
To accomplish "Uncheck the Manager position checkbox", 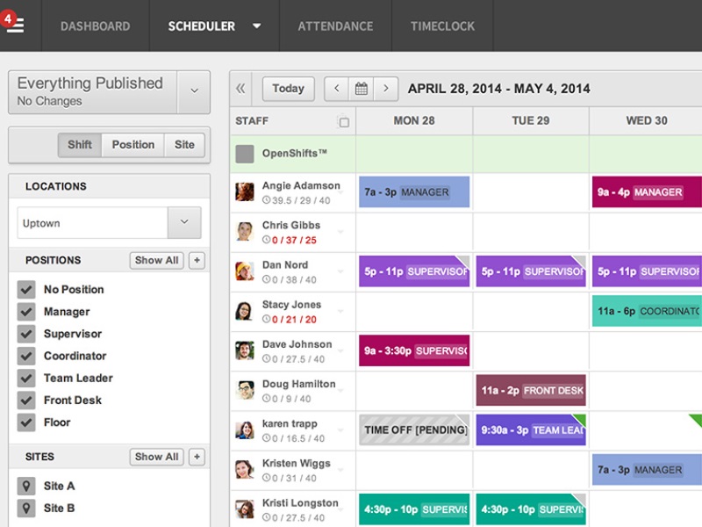I will 26,312.
